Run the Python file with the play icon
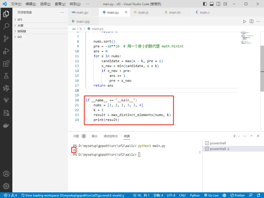Image resolution: width=264 pixels, height=198 pixels. point(244,21)
